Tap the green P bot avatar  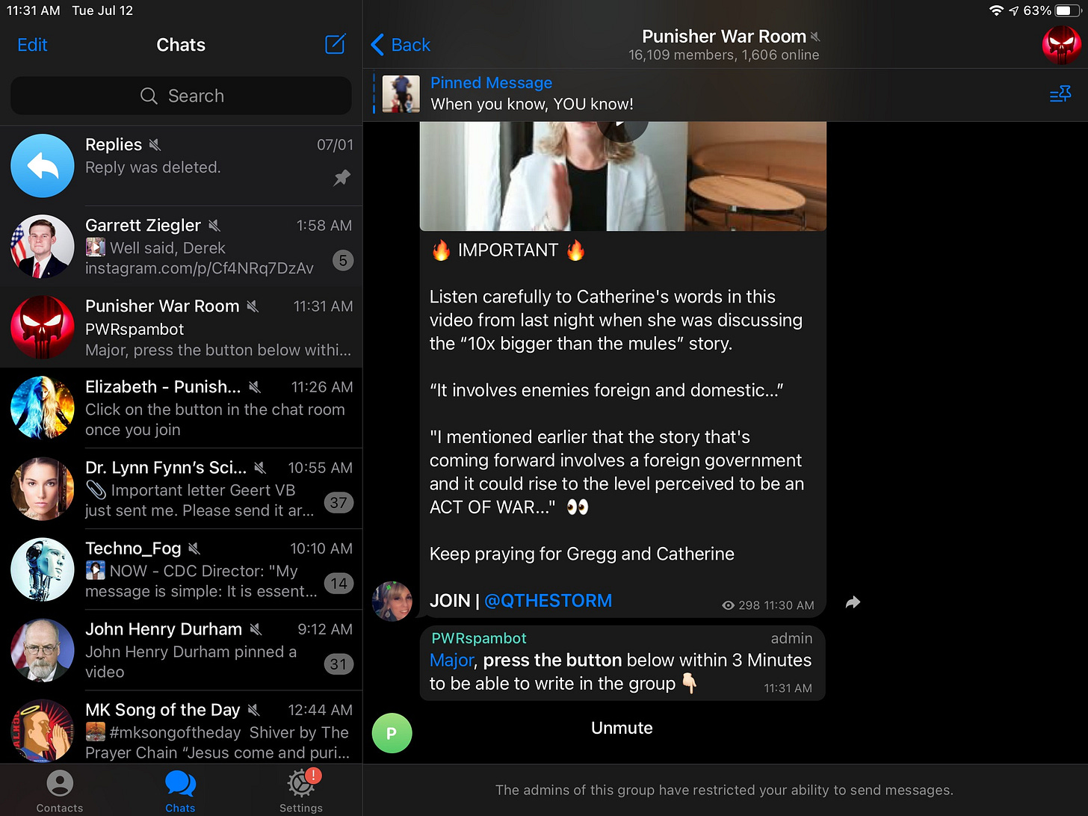[392, 733]
